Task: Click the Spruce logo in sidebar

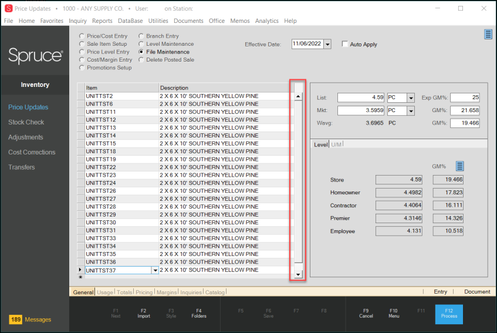Action: pos(35,56)
